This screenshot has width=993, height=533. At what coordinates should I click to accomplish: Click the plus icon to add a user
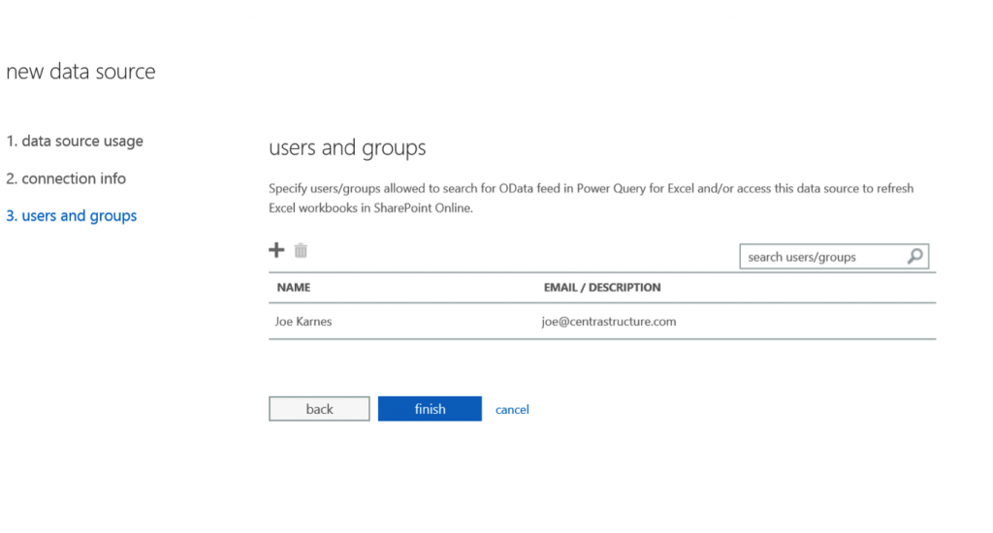tap(276, 251)
